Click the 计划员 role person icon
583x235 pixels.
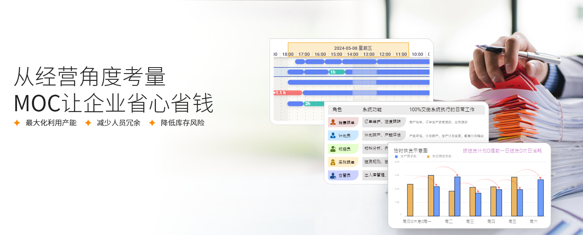point(333,135)
